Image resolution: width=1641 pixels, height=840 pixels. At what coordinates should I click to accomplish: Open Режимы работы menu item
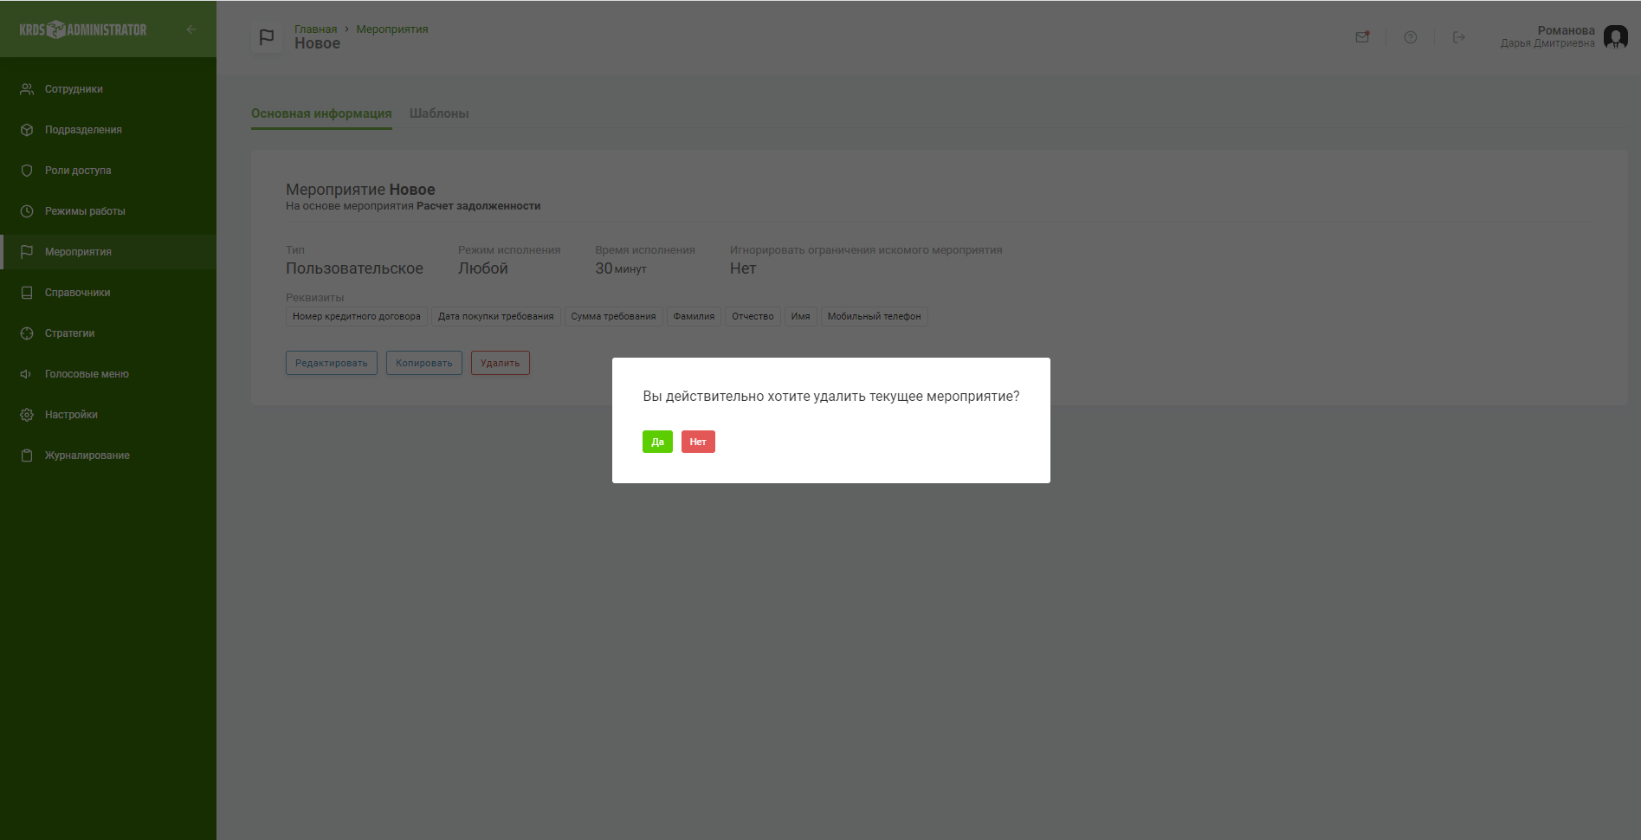108,211
